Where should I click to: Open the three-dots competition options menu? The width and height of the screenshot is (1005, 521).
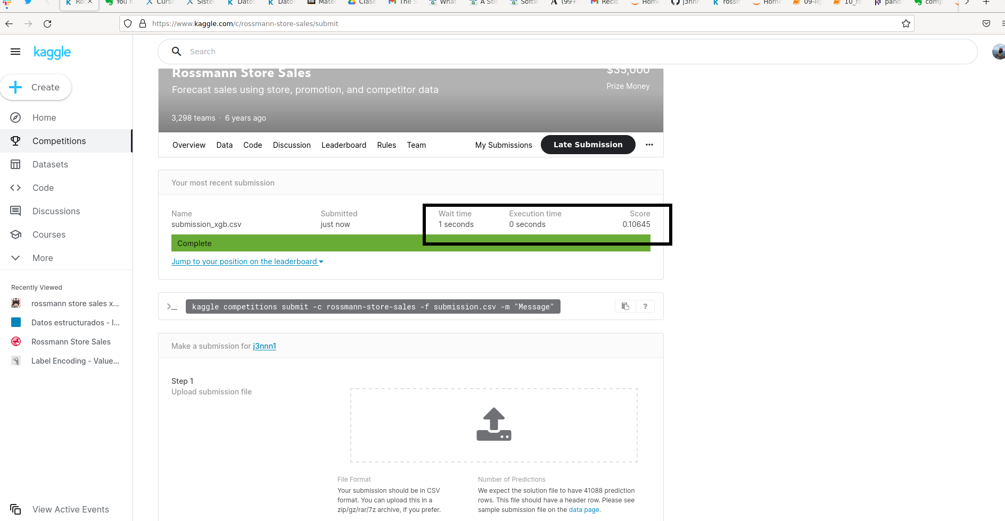[649, 145]
